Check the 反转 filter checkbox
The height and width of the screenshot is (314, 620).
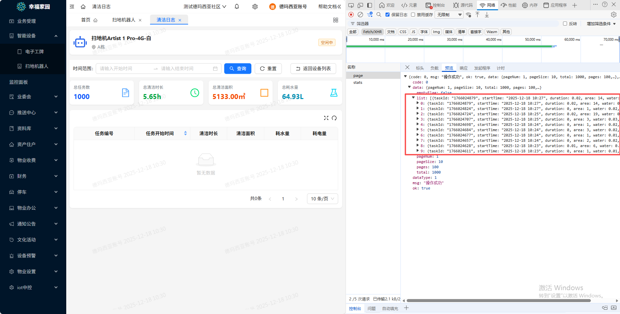coord(565,24)
